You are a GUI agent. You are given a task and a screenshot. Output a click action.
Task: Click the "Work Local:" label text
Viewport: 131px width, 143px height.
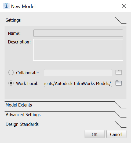pos(27,83)
